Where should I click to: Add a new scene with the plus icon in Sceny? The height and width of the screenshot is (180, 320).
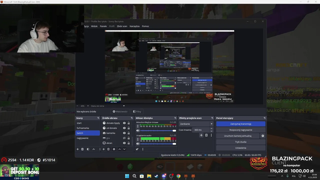(77, 149)
